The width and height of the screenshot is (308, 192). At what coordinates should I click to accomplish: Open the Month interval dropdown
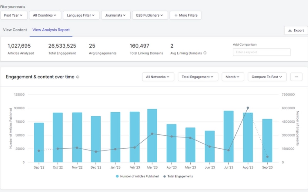[233, 77]
